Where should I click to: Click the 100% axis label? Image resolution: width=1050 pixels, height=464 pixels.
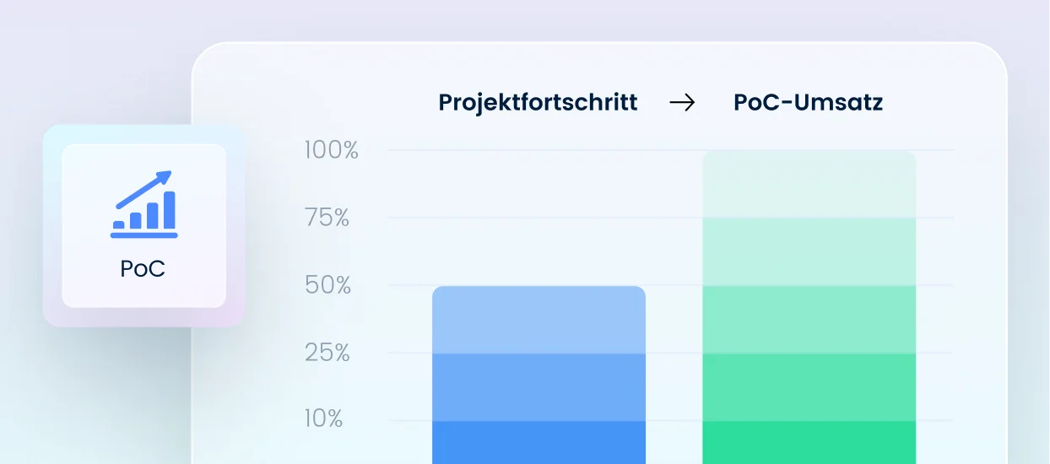point(332,151)
